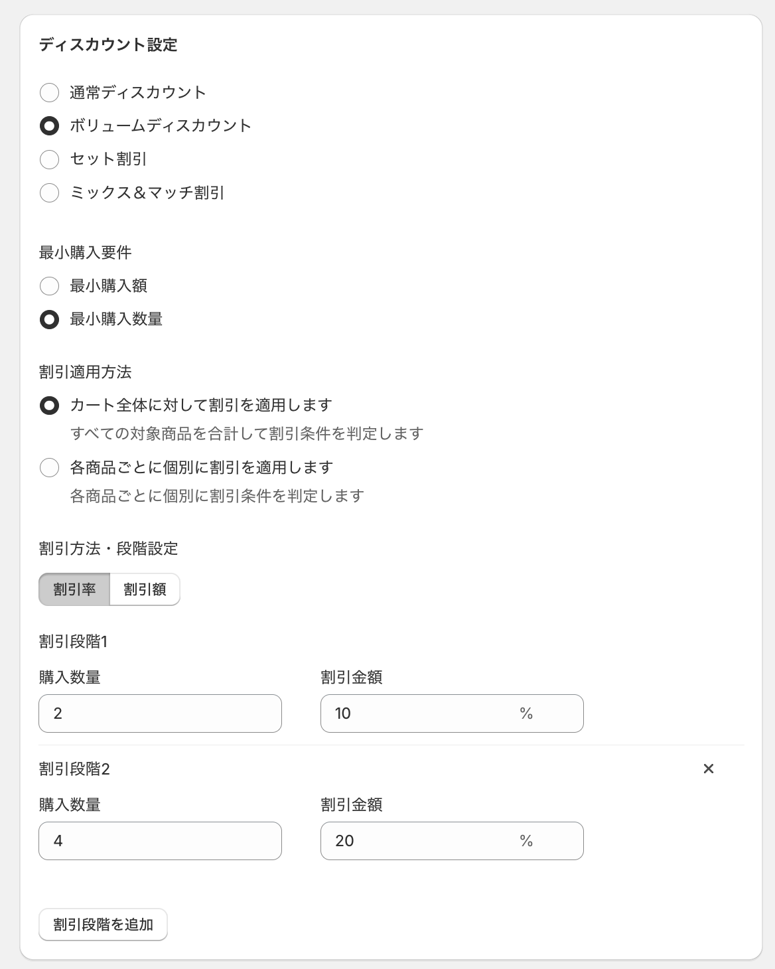This screenshot has height=969, width=775.
Task: Click 割引段階を追加 button
Action: 103,925
